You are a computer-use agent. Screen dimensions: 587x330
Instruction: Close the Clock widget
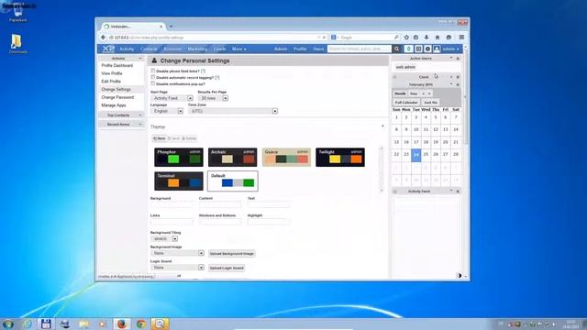458,77
